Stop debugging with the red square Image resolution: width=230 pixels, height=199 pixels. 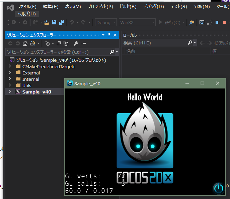pos(224,22)
